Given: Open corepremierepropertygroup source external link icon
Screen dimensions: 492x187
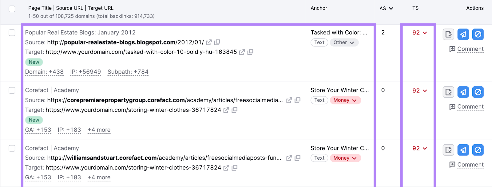Looking at the screenshot, I should pyautogui.click(x=289, y=100).
